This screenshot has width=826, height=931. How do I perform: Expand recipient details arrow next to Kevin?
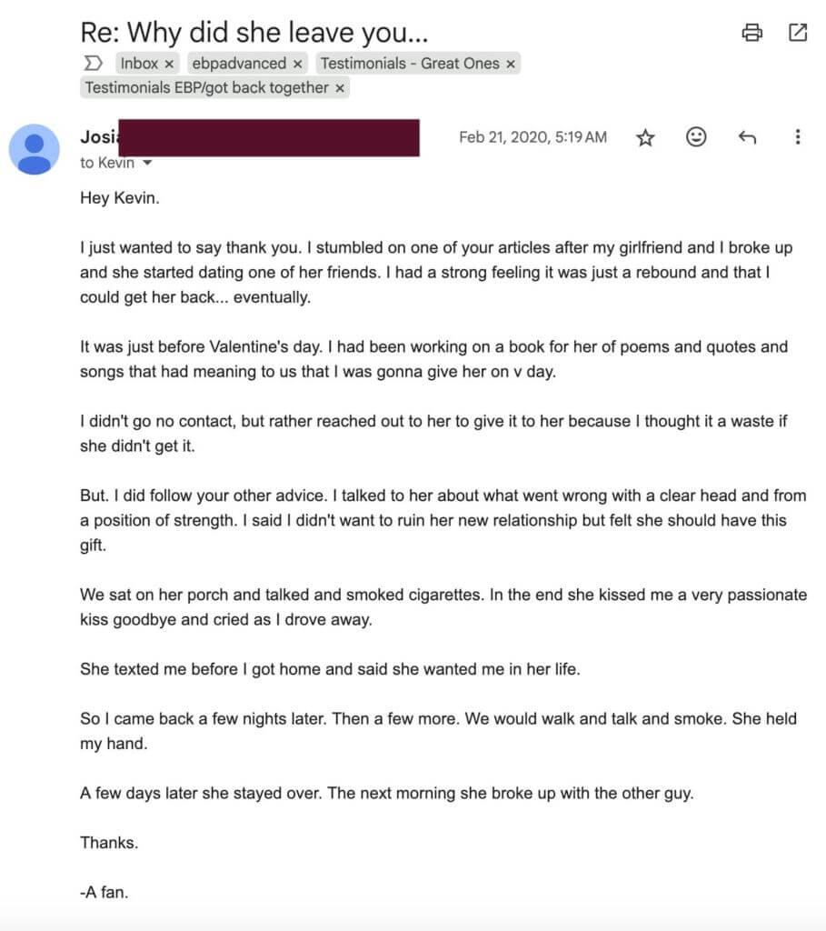pyautogui.click(x=147, y=163)
